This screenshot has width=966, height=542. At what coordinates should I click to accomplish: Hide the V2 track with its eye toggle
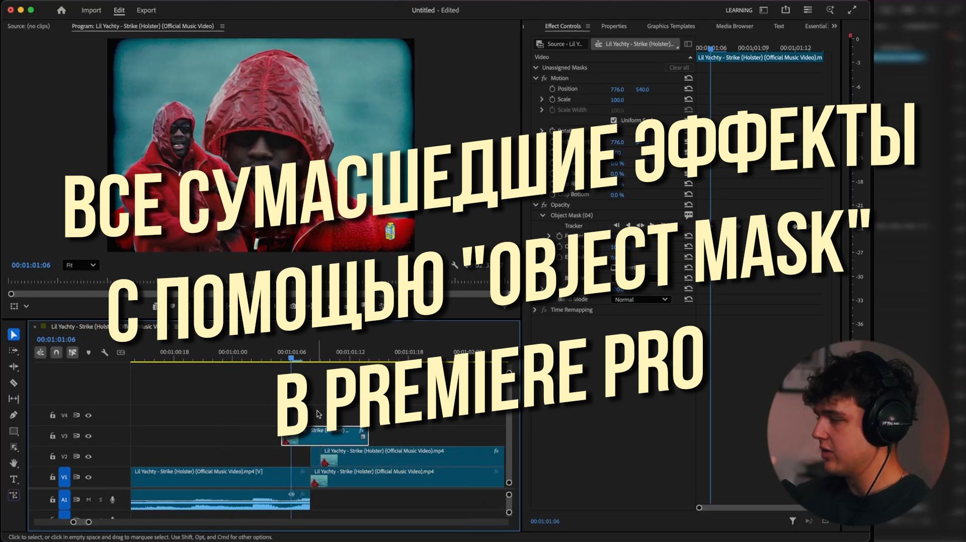click(x=89, y=457)
